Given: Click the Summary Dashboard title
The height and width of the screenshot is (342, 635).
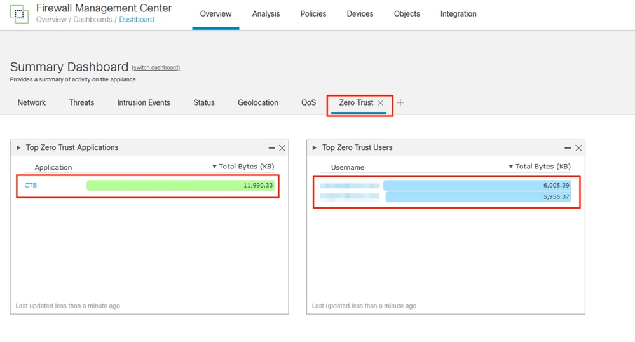Looking at the screenshot, I should click(69, 67).
